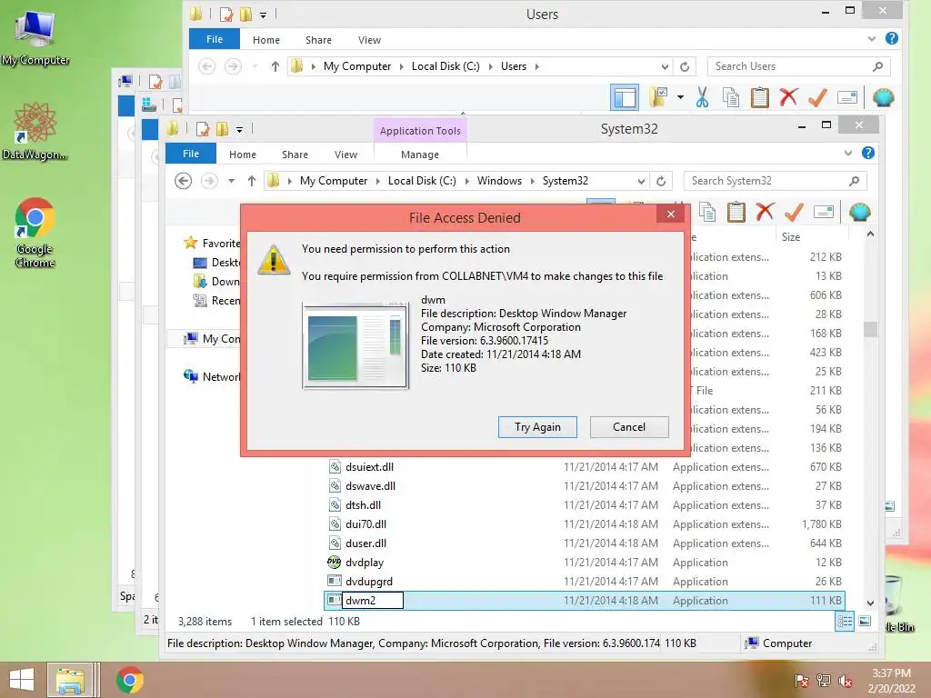
Task: Expand the ribbon chevron in System32 window
Action: click(x=848, y=153)
